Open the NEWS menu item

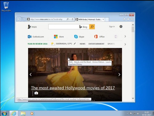[83, 44]
